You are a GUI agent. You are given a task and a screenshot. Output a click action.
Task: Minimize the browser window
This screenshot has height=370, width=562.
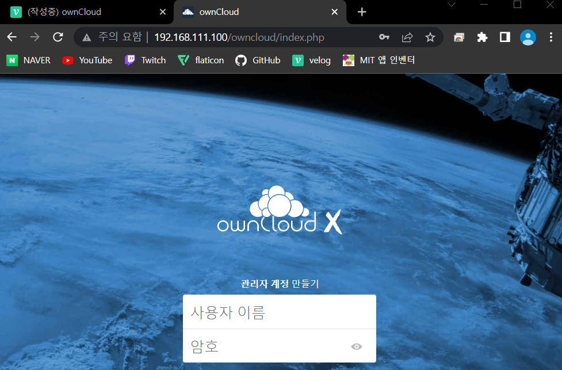(484, 5)
